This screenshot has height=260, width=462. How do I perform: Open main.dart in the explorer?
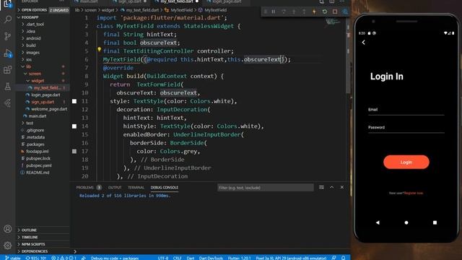tap(37, 116)
